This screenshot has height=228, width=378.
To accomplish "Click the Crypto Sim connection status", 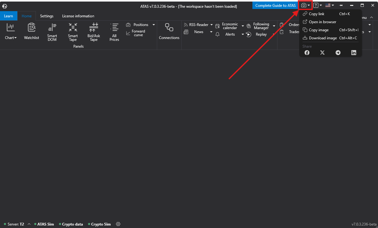I will [x=99, y=224].
